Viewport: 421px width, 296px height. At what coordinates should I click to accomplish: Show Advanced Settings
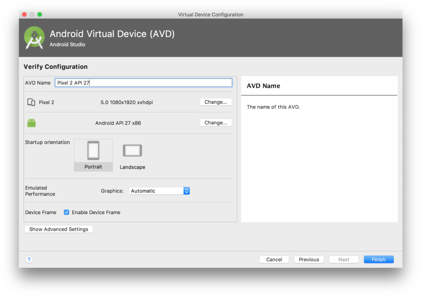(x=58, y=229)
